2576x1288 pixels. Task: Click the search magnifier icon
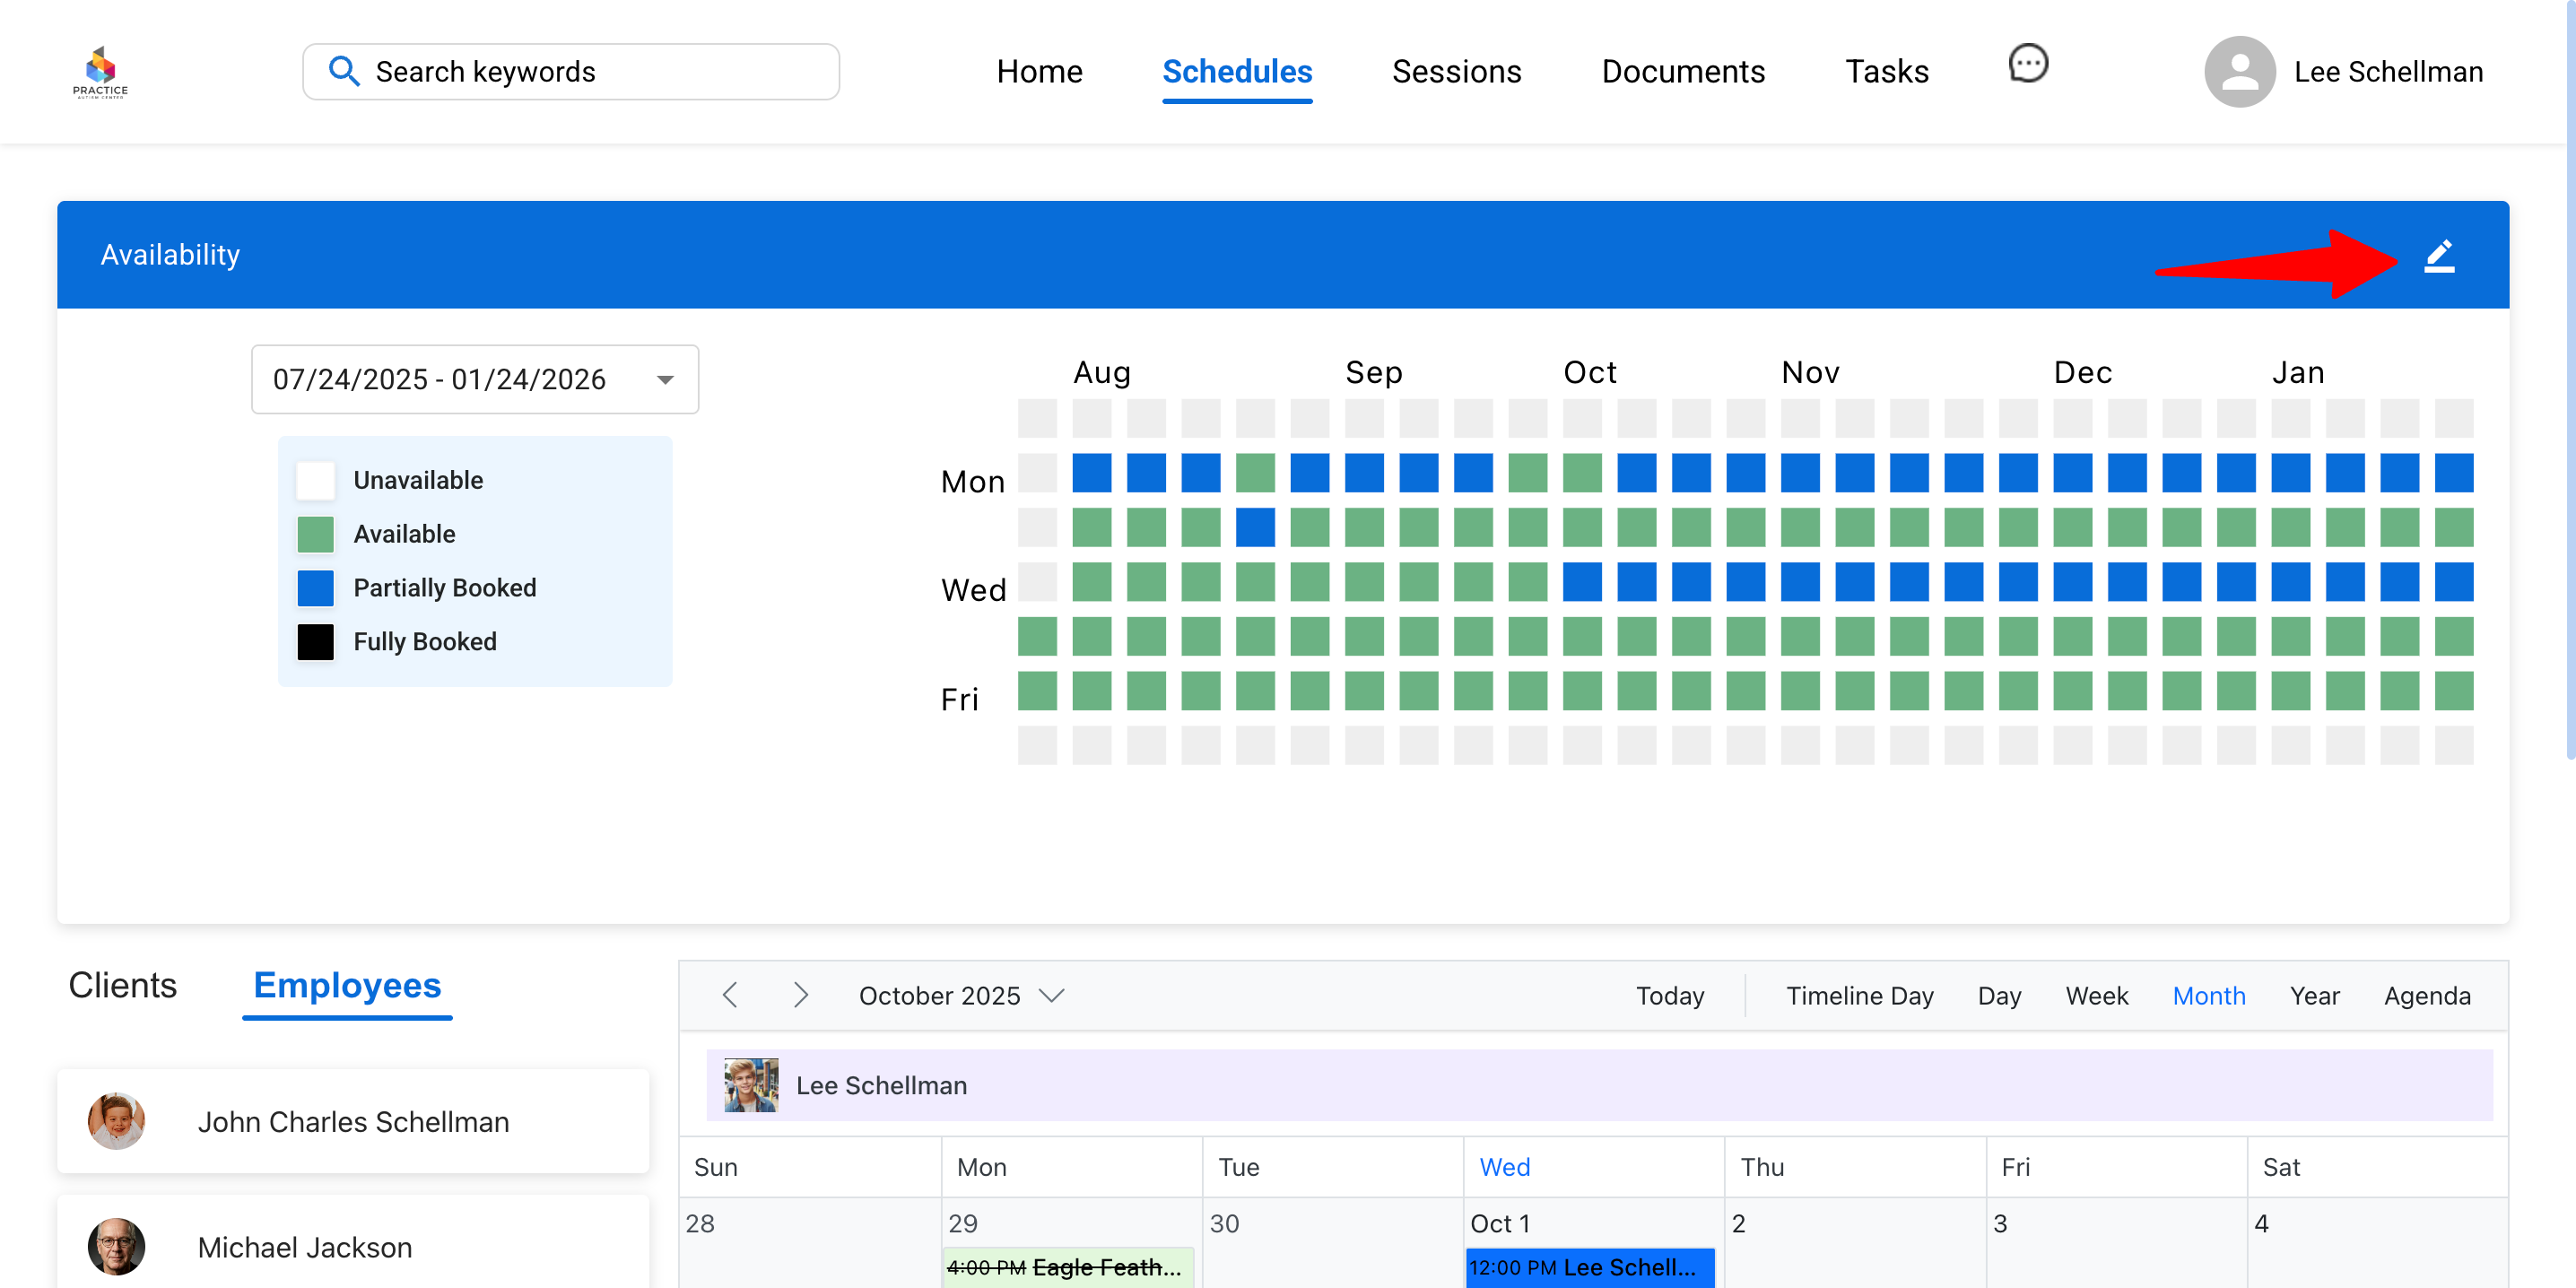343,71
